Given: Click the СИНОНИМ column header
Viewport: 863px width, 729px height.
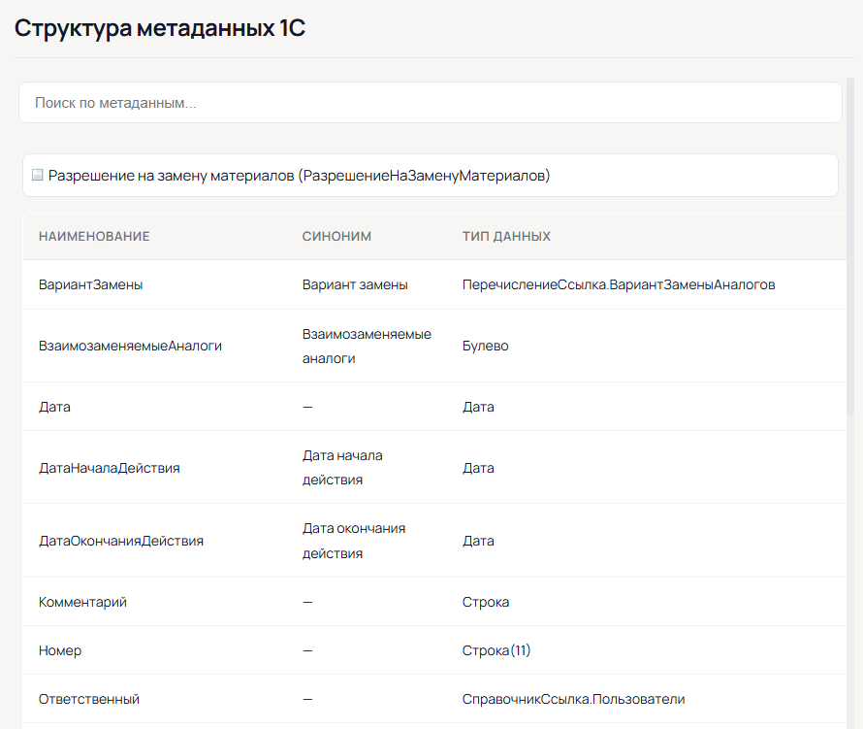Looking at the screenshot, I should [x=336, y=236].
